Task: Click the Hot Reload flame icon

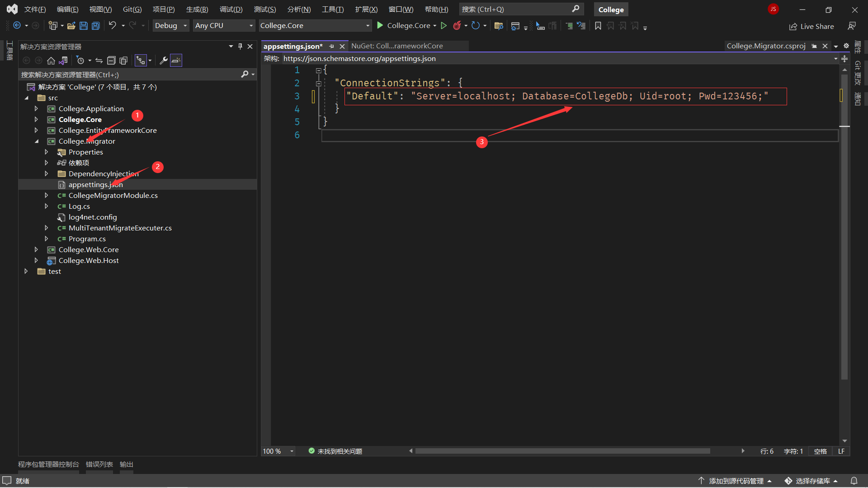Action: tap(457, 26)
